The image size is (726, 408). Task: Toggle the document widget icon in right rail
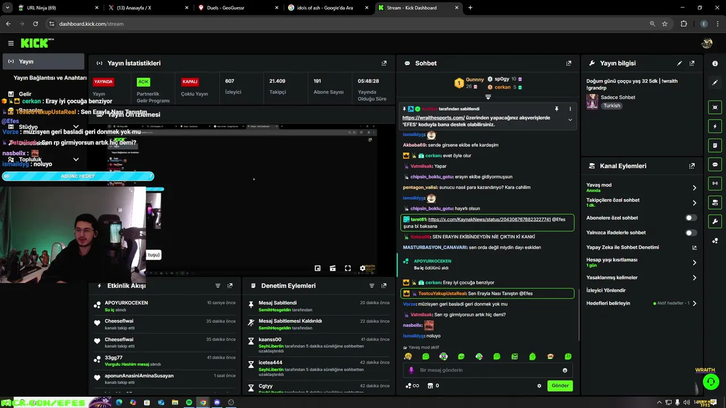(x=715, y=146)
